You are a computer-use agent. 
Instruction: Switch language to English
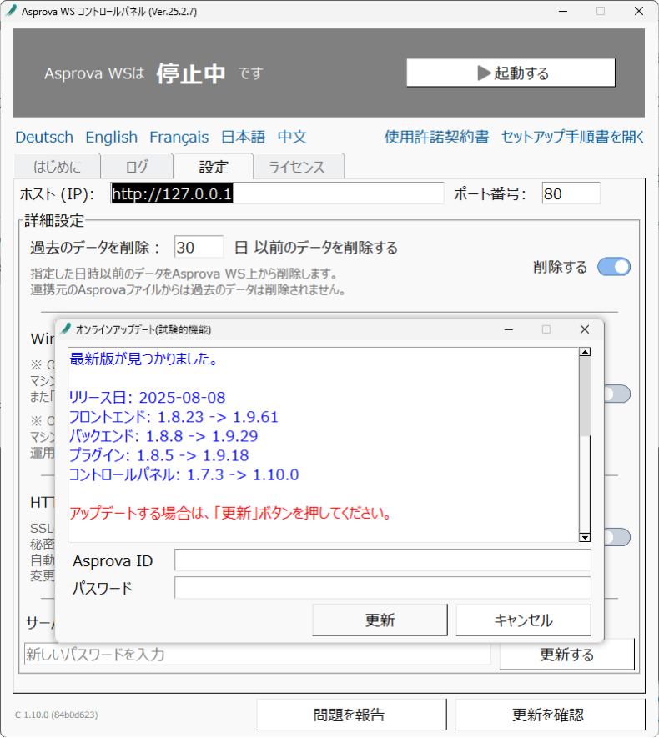coord(112,138)
